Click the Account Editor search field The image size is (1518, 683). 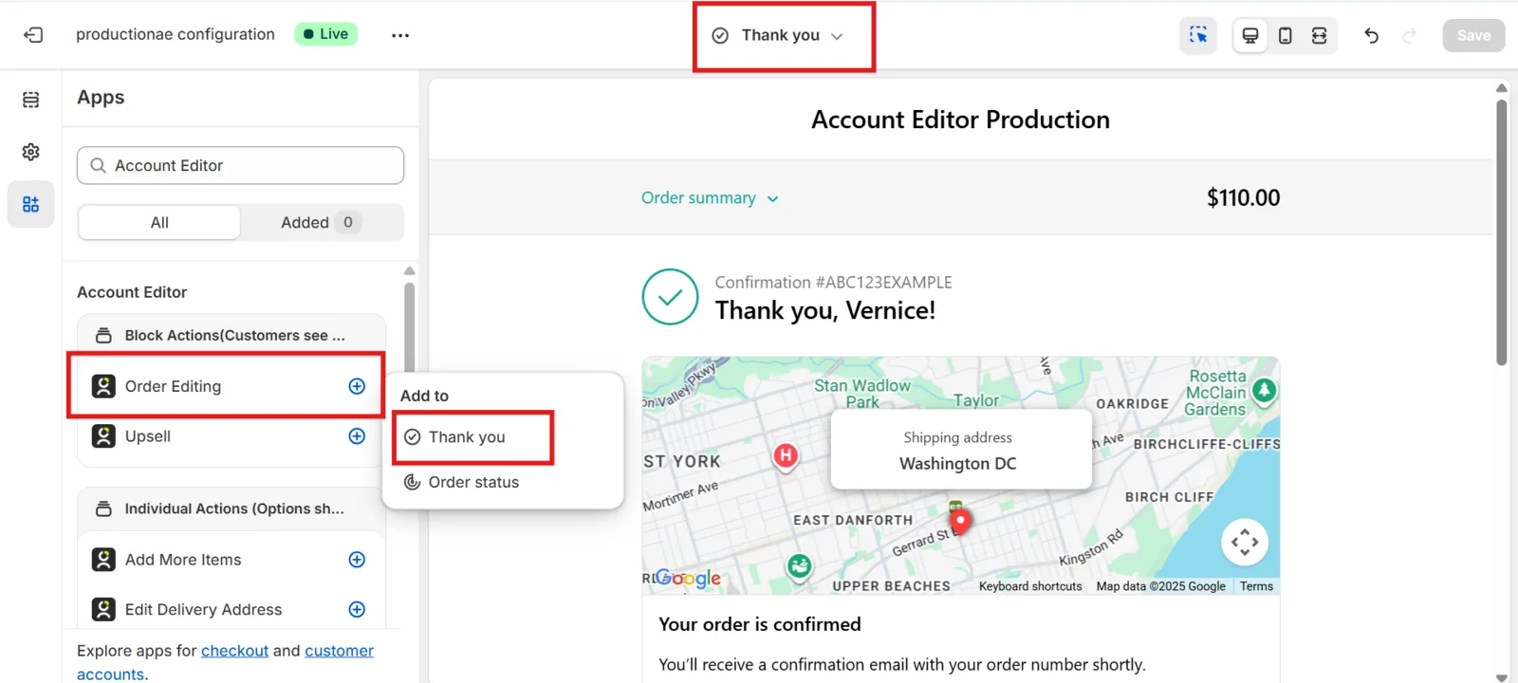240,165
